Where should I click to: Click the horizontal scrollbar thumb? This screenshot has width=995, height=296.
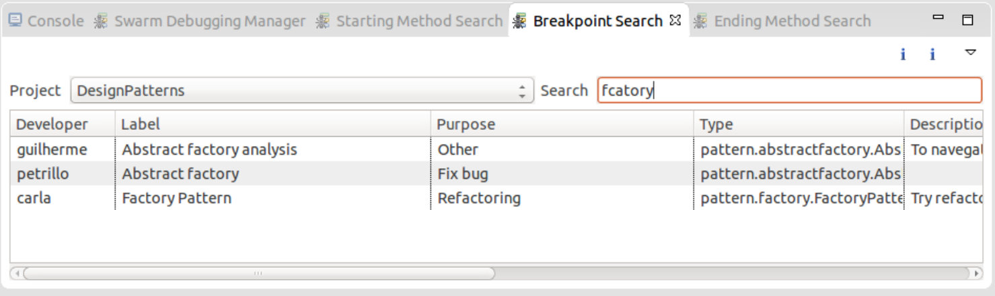(x=259, y=273)
